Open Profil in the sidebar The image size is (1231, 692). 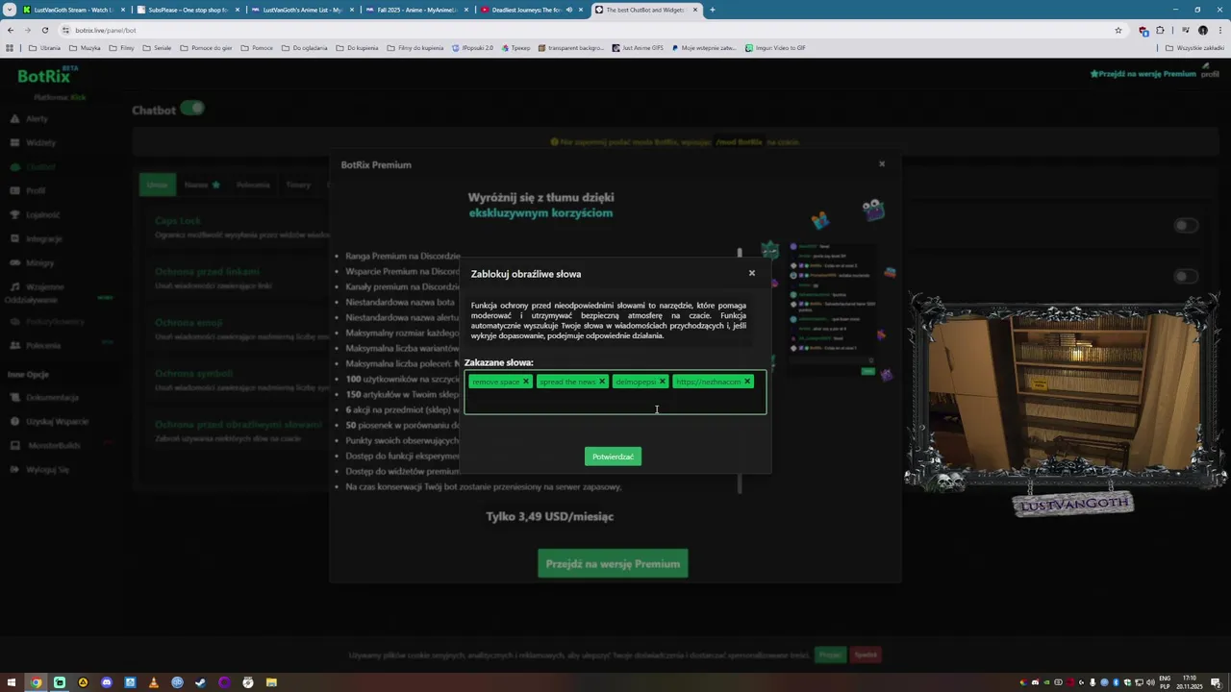27,190
